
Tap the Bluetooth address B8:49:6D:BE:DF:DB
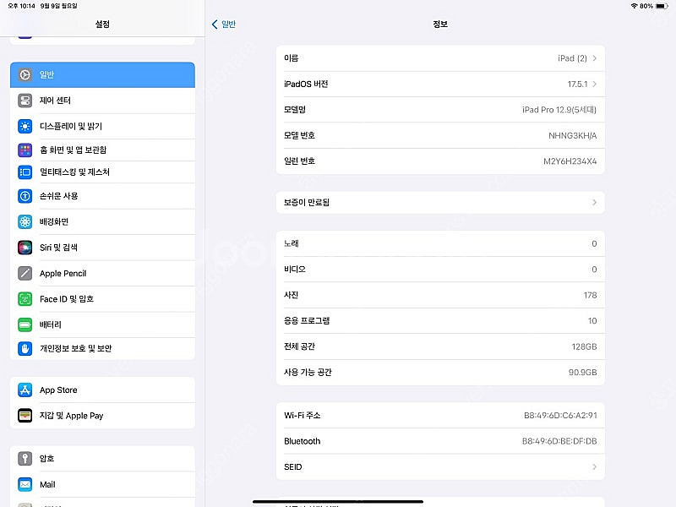(559, 441)
